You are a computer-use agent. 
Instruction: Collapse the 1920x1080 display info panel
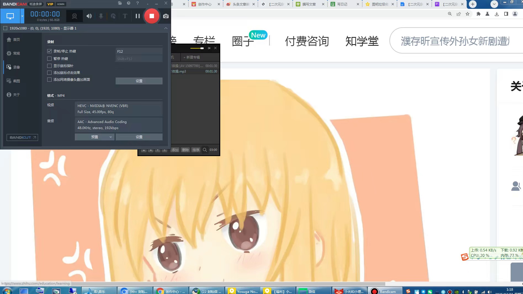[166, 28]
